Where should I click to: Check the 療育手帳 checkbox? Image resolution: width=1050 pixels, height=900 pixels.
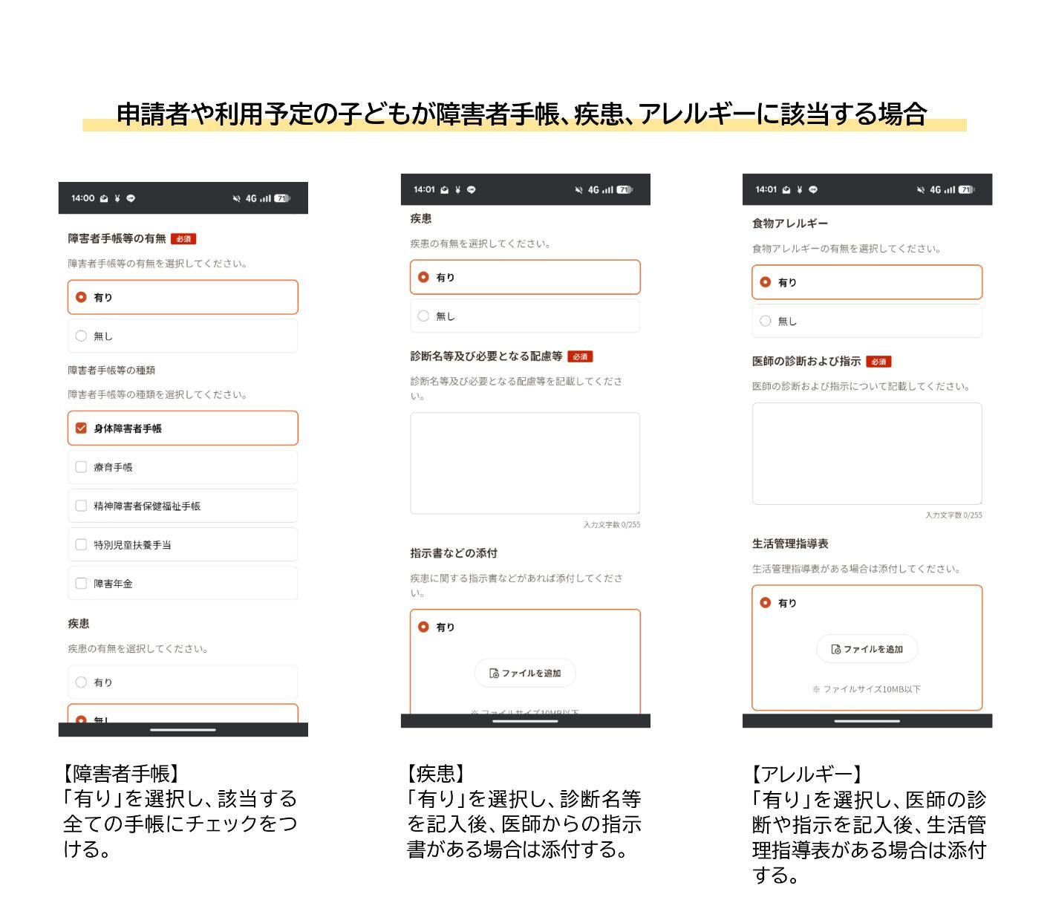[82, 466]
